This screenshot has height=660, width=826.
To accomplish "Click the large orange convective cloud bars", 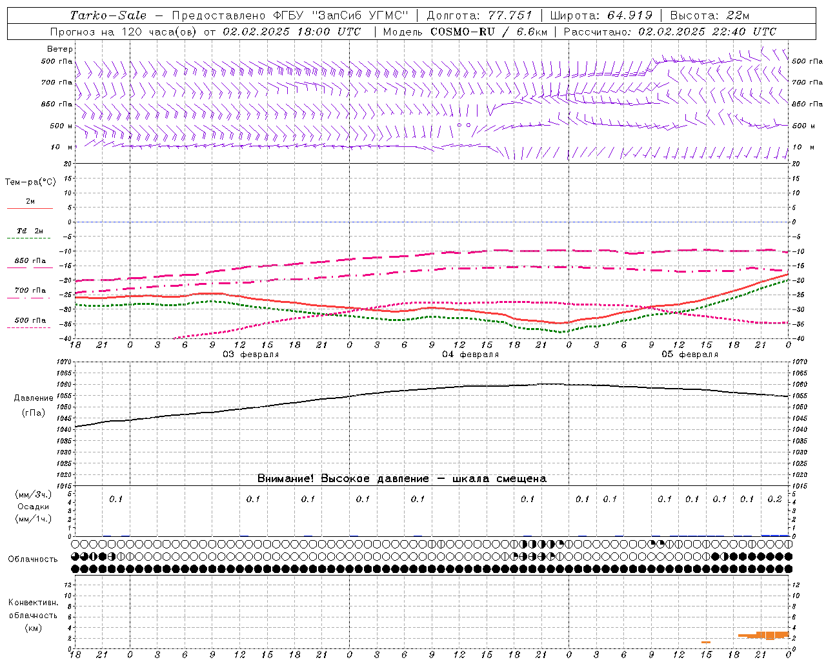I will [764, 636].
